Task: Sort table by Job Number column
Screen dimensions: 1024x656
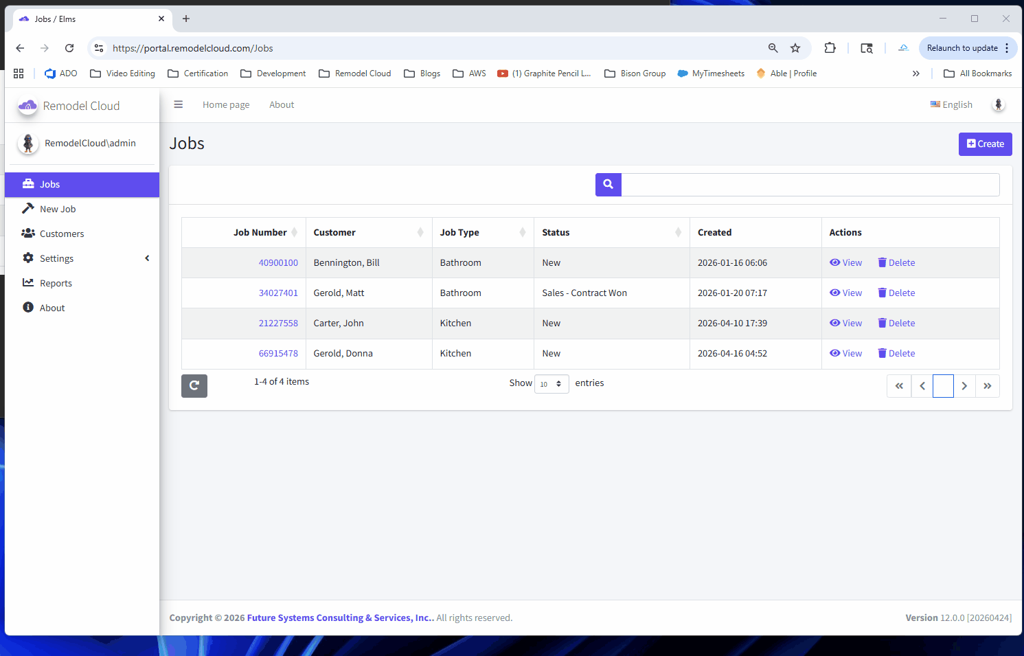Action: click(260, 233)
